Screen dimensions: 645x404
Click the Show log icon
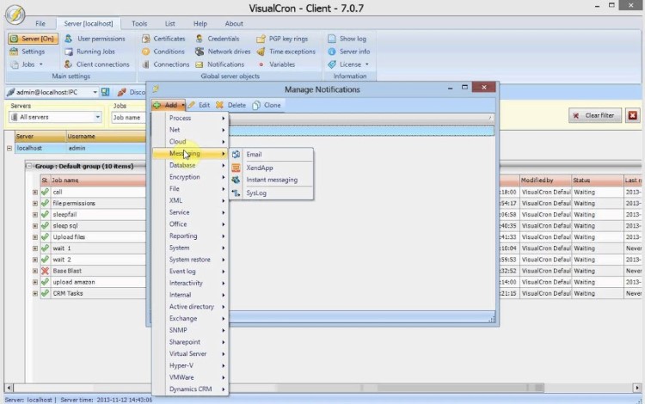(332, 39)
